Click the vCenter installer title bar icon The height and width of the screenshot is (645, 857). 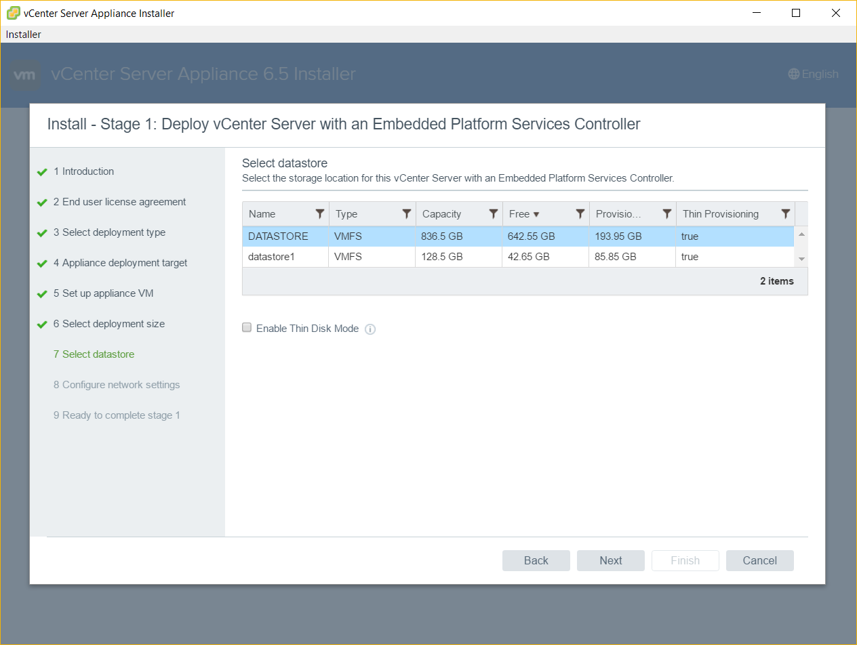[13, 13]
